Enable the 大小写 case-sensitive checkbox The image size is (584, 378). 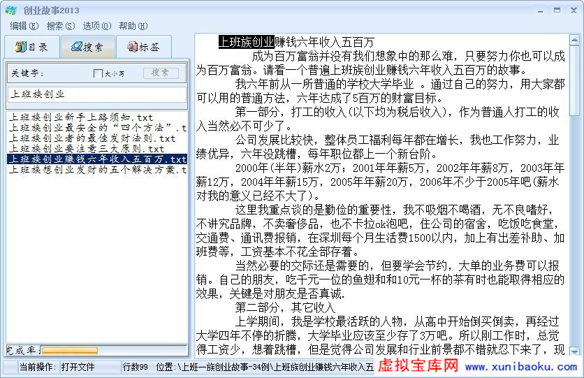98,73
